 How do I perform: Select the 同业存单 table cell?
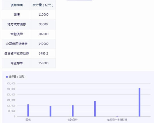(x=17, y=63)
